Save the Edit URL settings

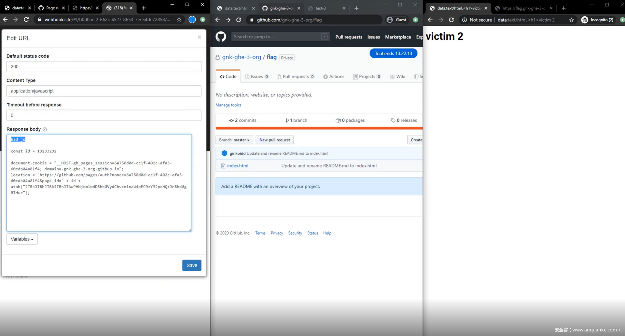[x=192, y=265]
